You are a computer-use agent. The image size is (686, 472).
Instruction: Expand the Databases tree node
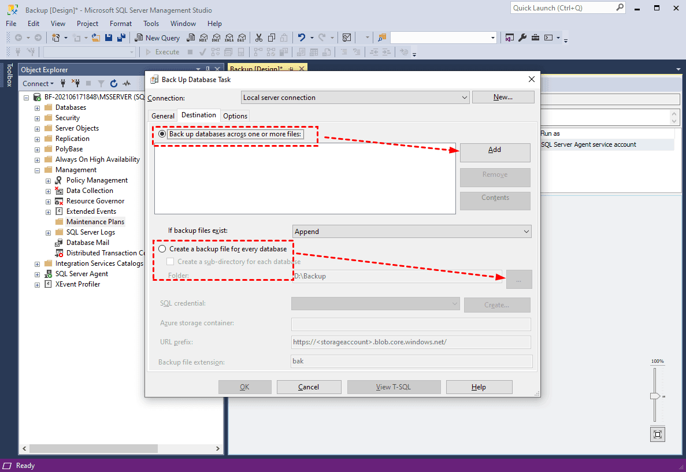point(37,107)
